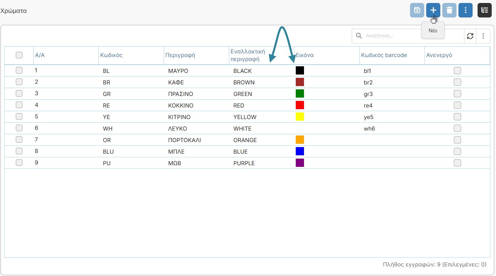This screenshot has height=276, width=496.
Task: Click the Πλήθος εγγραφών record count text
Action: coord(435,264)
